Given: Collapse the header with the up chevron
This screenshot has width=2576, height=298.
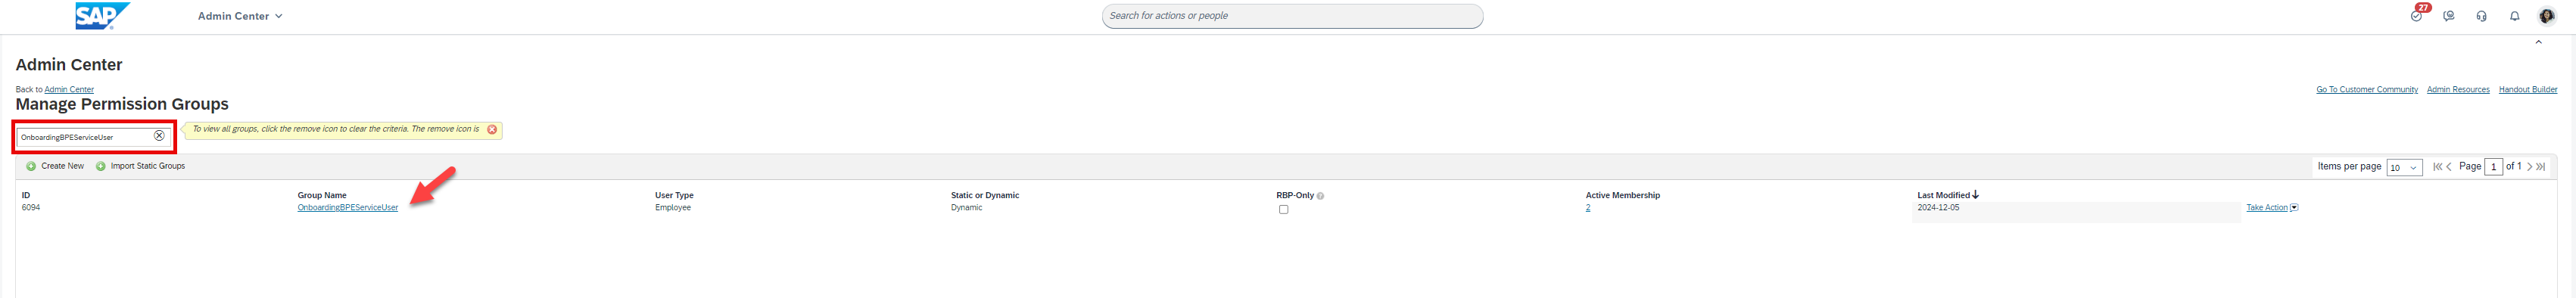Looking at the screenshot, I should pyautogui.click(x=2538, y=43).
